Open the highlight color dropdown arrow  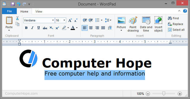pyautogui.click(x=68, y=28)
